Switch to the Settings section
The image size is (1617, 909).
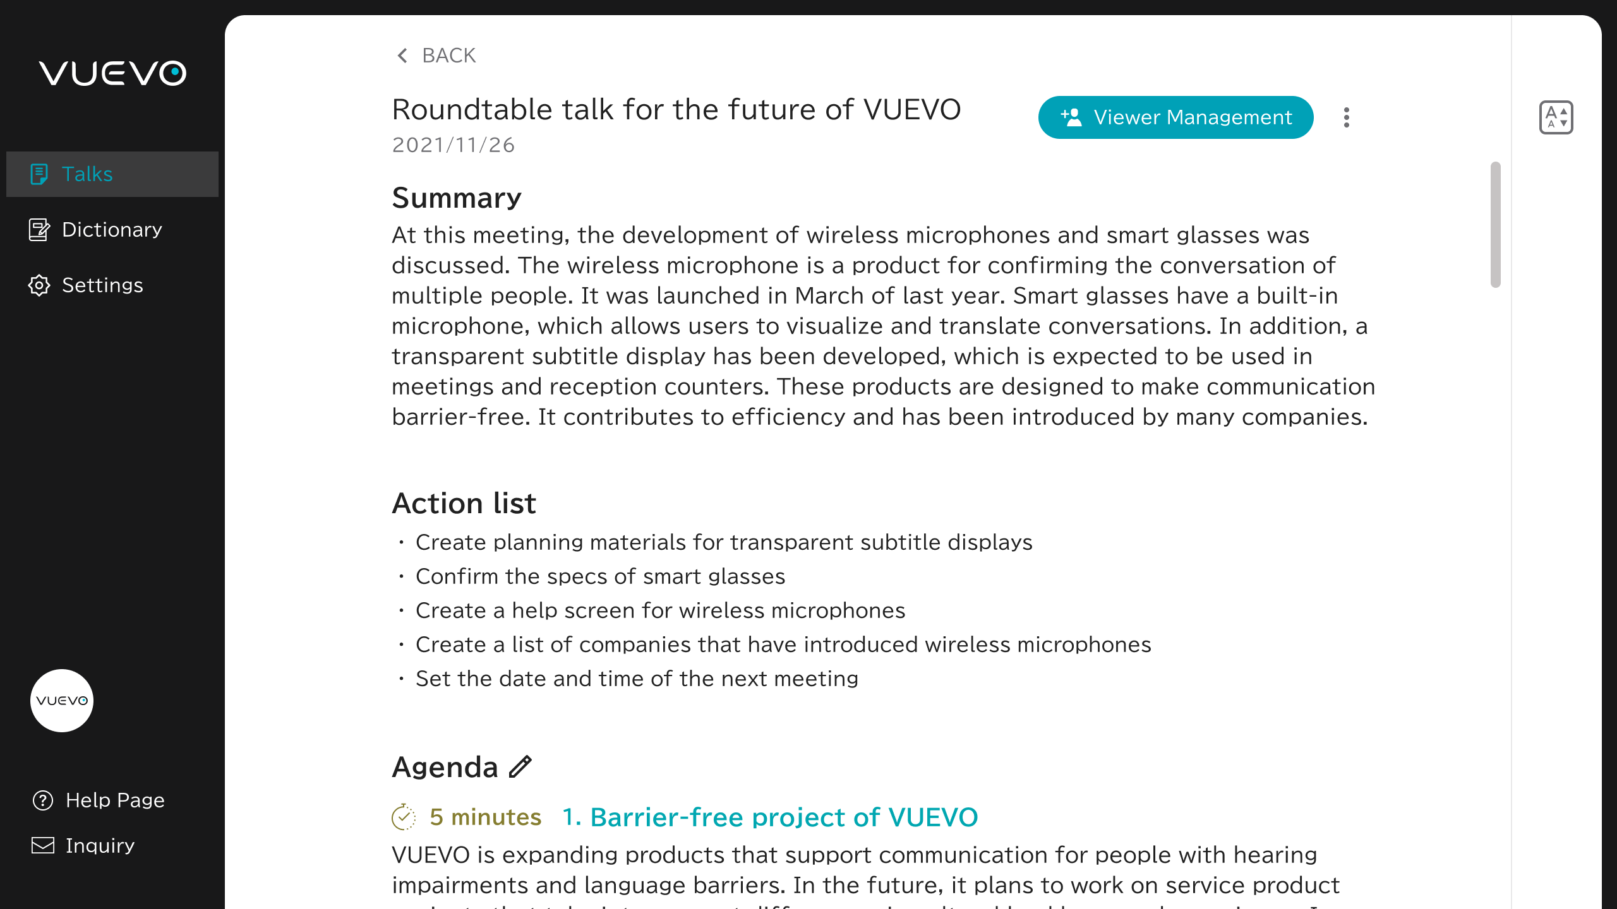pos(102,285)
